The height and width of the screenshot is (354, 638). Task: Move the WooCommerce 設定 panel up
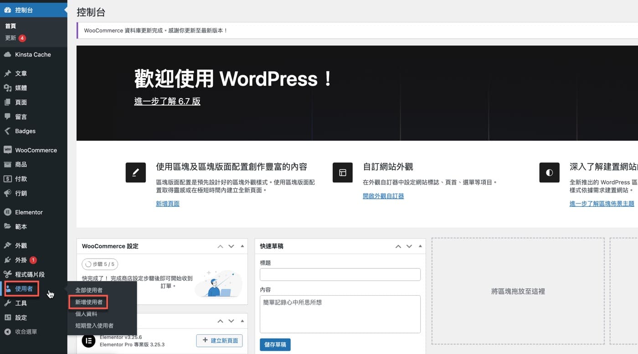click(x=221, y=246)
